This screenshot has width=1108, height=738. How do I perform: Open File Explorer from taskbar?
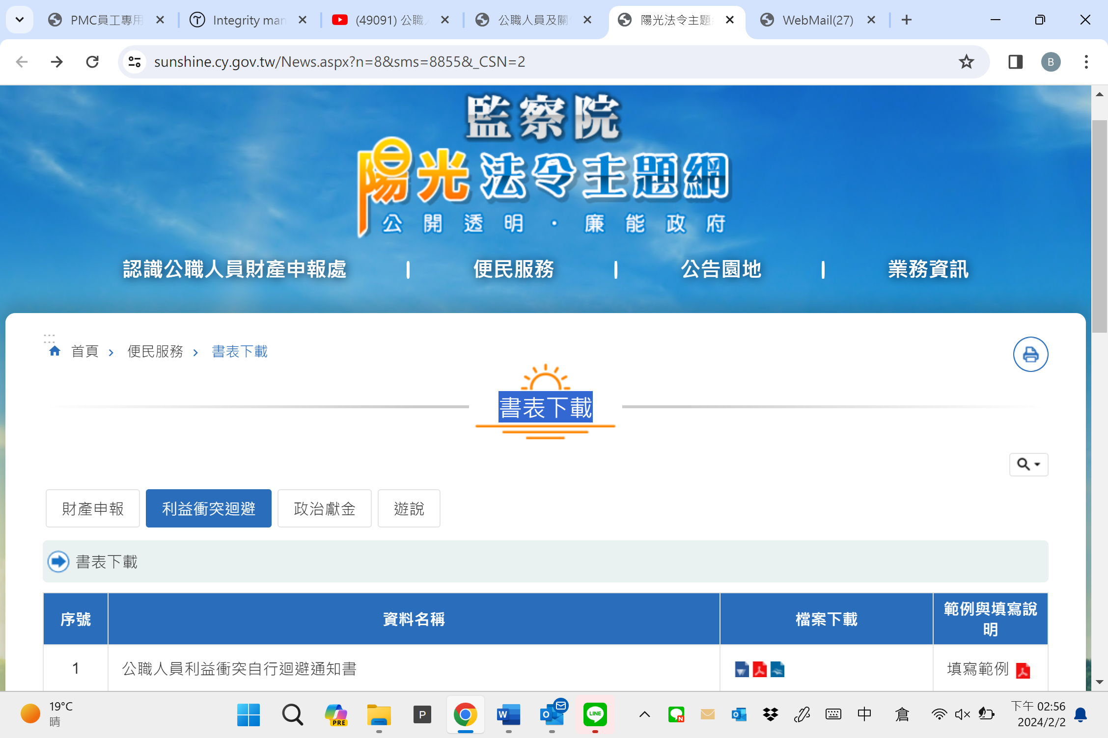[x=379, y=715]
